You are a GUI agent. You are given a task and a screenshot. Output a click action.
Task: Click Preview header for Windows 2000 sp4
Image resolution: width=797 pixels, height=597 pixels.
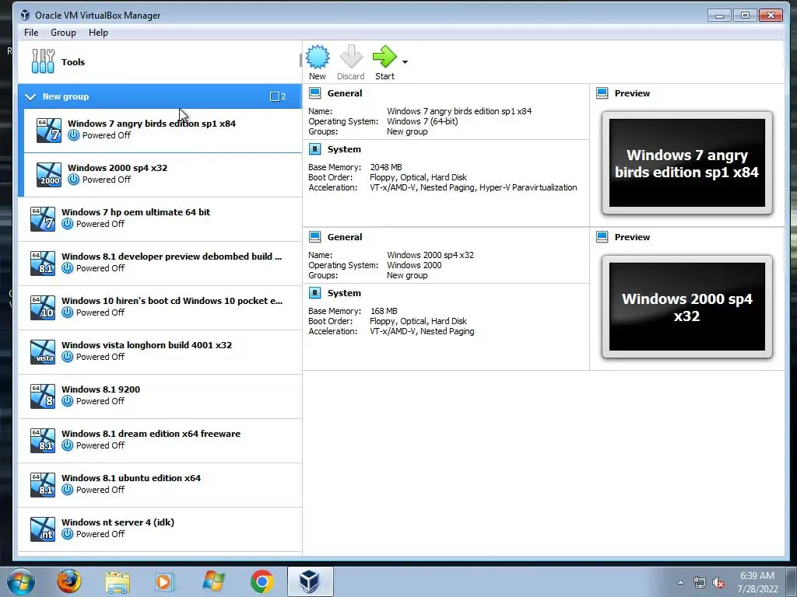pyautogui.click(x=632, y=237)
